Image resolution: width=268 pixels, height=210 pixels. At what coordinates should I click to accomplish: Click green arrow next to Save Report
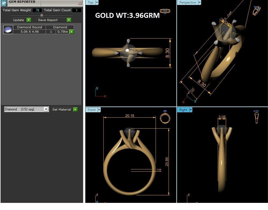[x=69, y=20]
